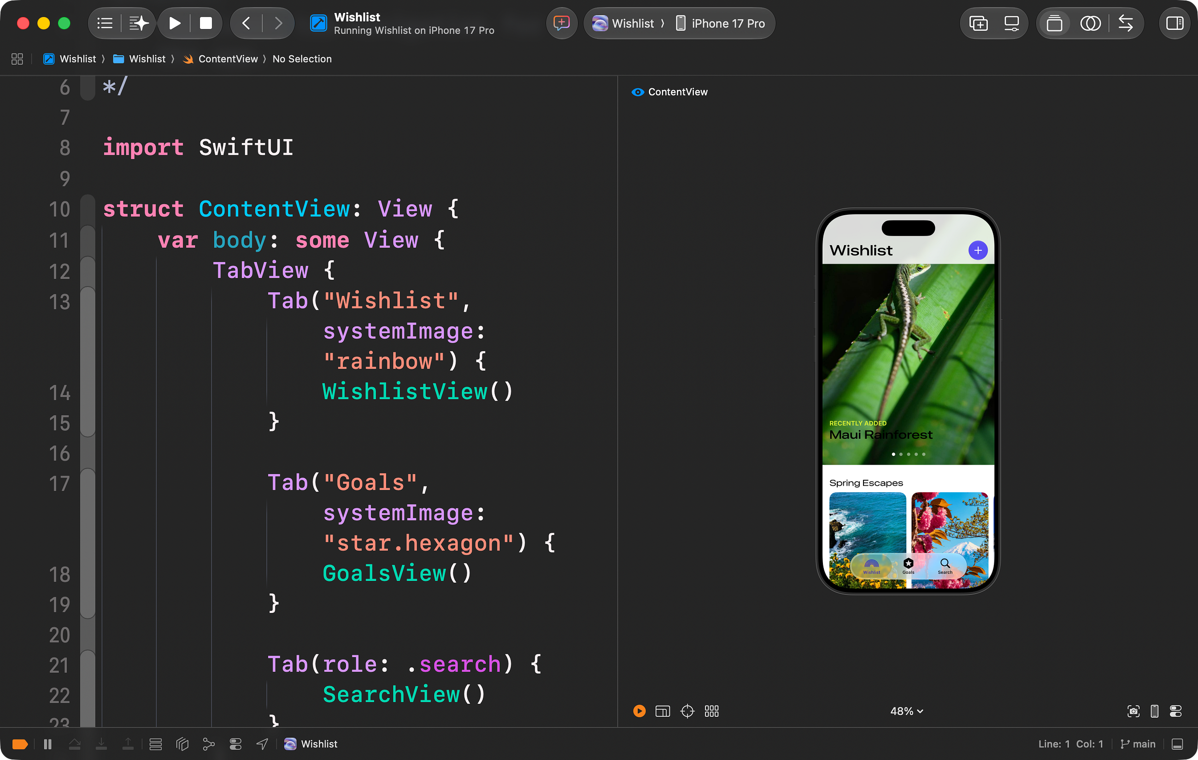Click 'Spring Escapes' heading in preview
The width and height of the screenshot is (1198, 760).
pyautogui.click(x=866, y=483)
